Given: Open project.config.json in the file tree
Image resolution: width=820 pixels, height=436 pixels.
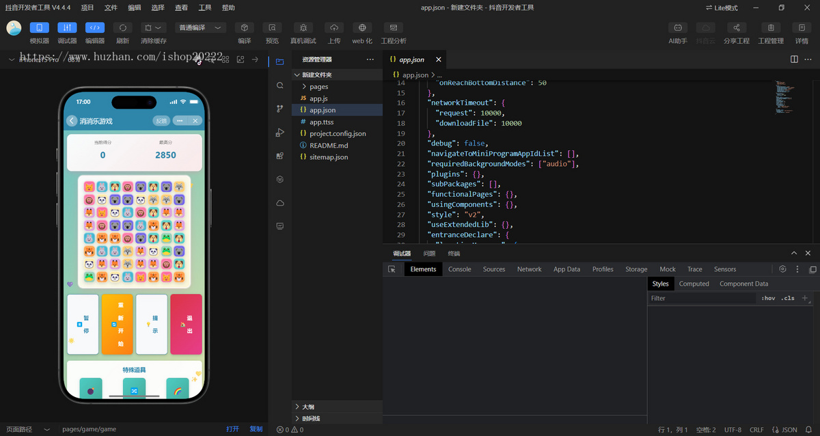Looking at the screenshot, I should 337,133.
